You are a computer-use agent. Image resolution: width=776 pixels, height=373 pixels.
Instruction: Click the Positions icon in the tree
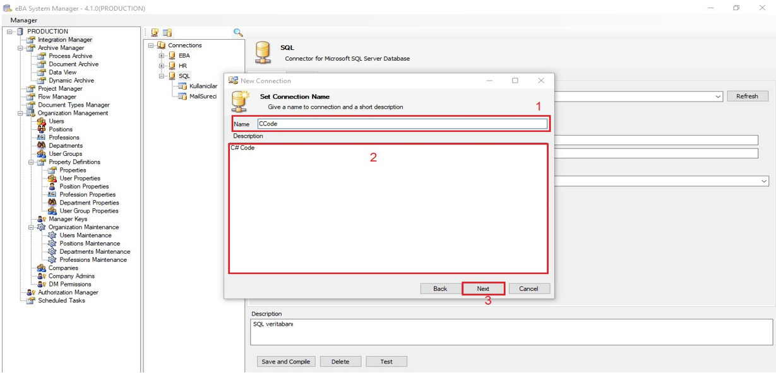tap(41, 129)
